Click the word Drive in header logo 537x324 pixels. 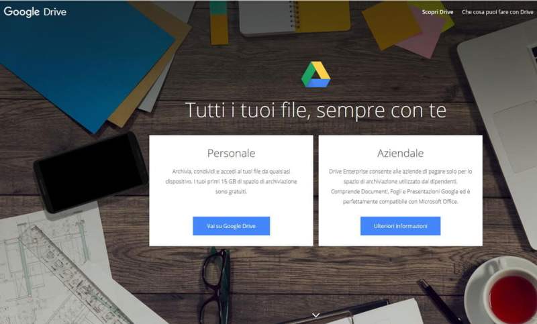55,12
